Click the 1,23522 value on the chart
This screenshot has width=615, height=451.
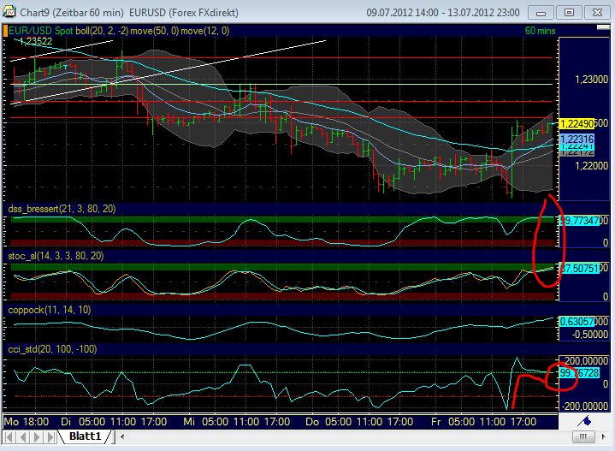pos(35,41)
